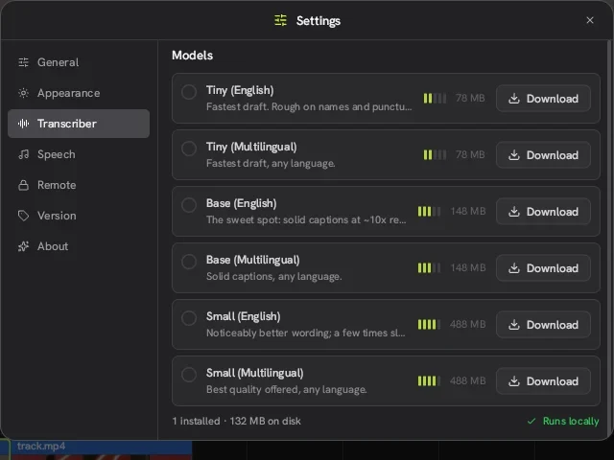Download the Small (Multilingual) model

click(543, 381)
